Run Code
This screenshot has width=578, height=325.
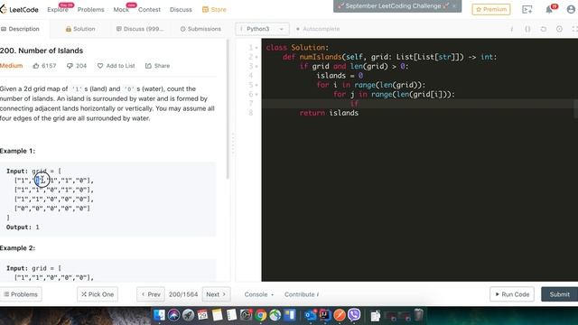click(512, 294)
